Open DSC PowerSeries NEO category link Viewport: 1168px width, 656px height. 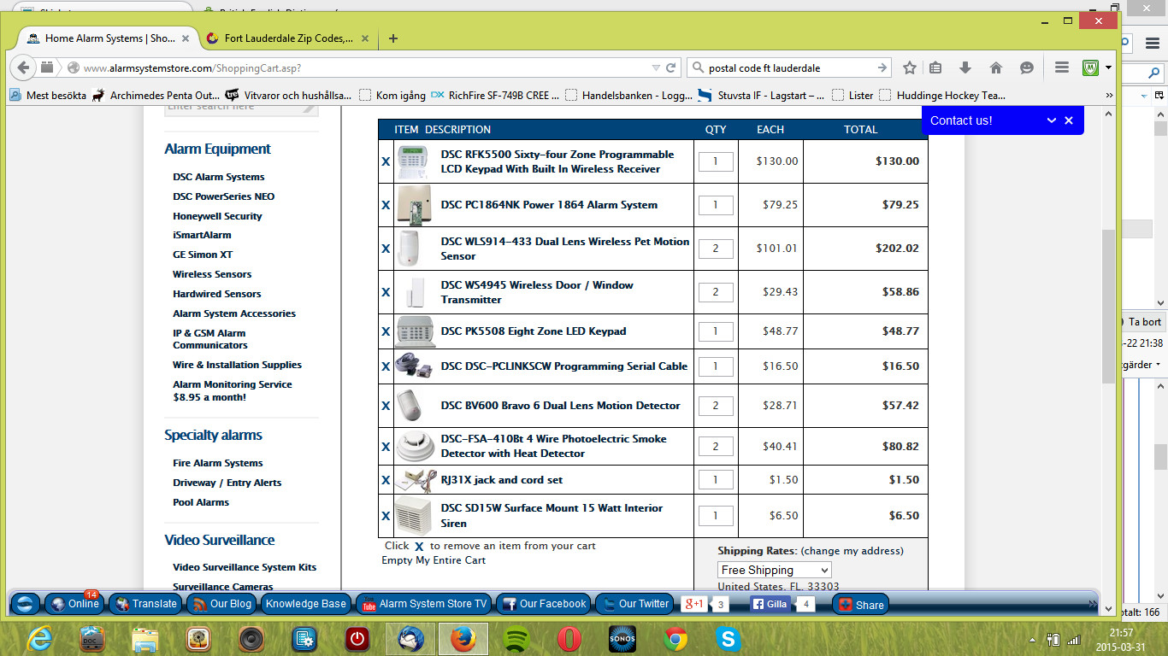click(223, 196)
